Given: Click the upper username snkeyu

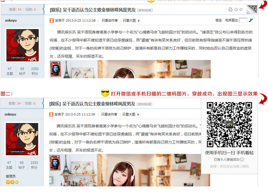Looking at the screenshot, I should (11, 20).
